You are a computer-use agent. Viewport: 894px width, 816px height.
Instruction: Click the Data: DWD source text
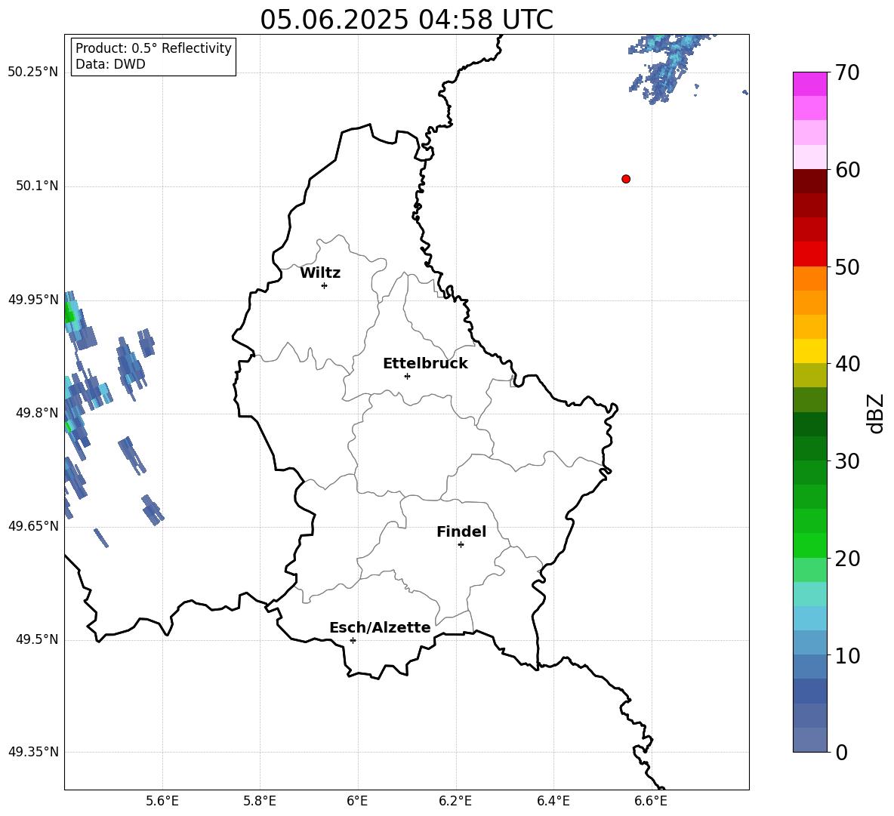point(110,64)
